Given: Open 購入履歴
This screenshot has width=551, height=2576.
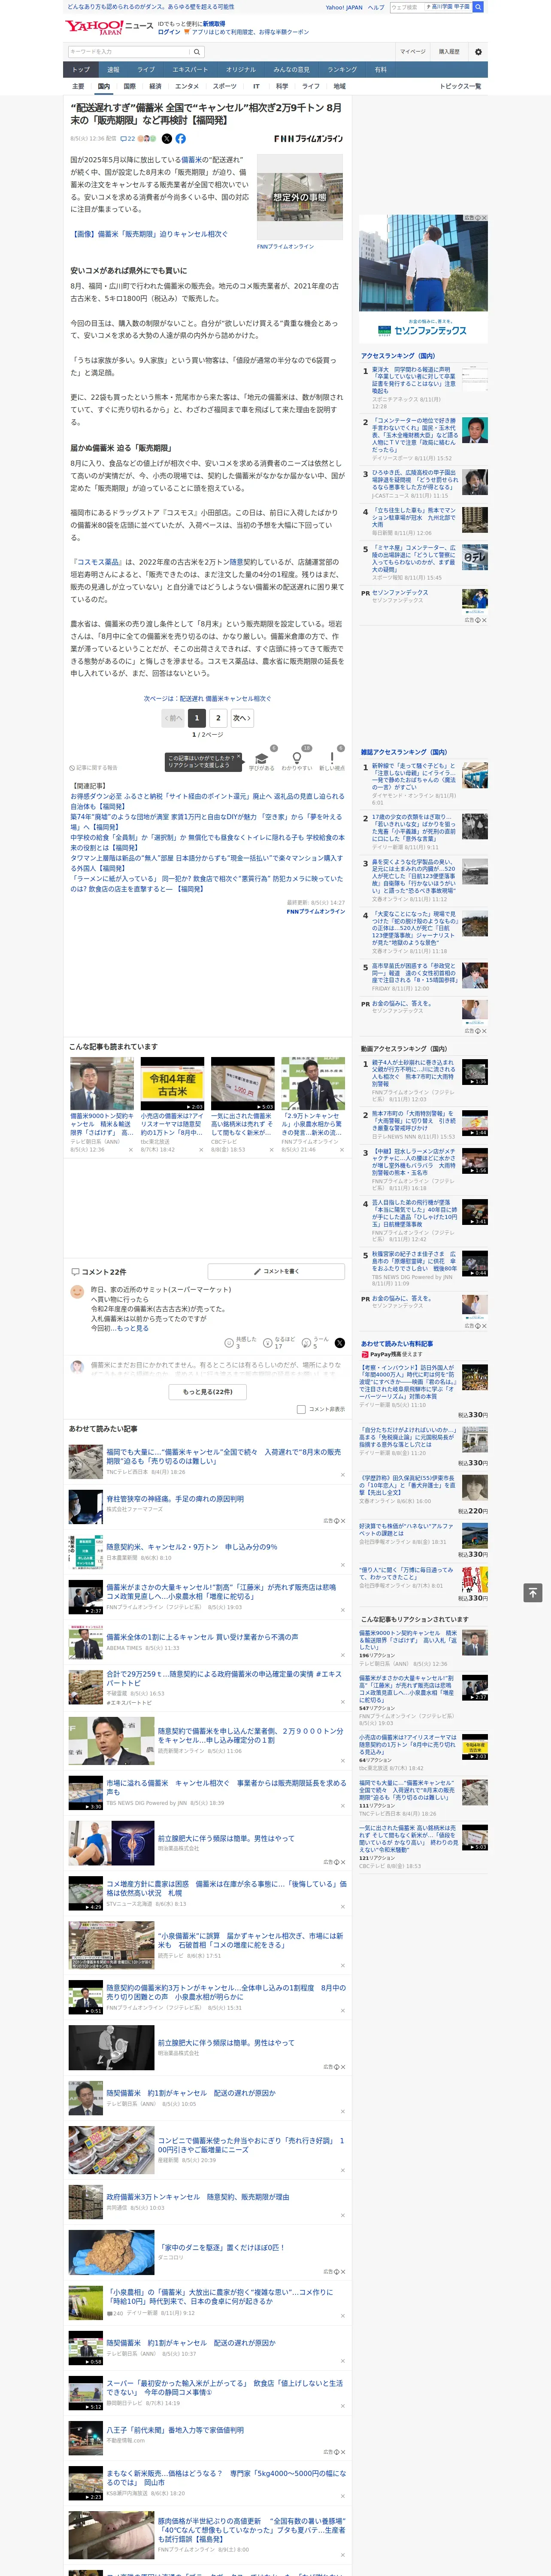Looking at the screenshot, I should pos(449,52).
